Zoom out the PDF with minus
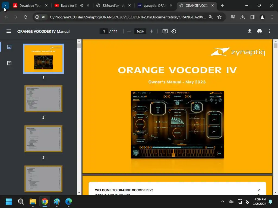 click(x=129, y=31)
